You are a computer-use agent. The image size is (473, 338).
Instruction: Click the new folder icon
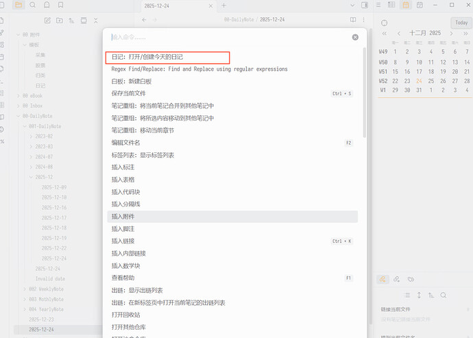click(59, 21)
